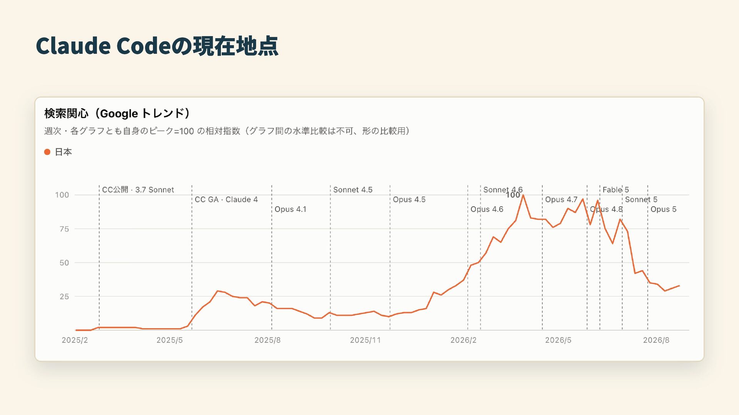The height and width of the screenshot is (415, 739).
Task: Select the CC GA · Claude 4 annotation
Action: point(226,200)
